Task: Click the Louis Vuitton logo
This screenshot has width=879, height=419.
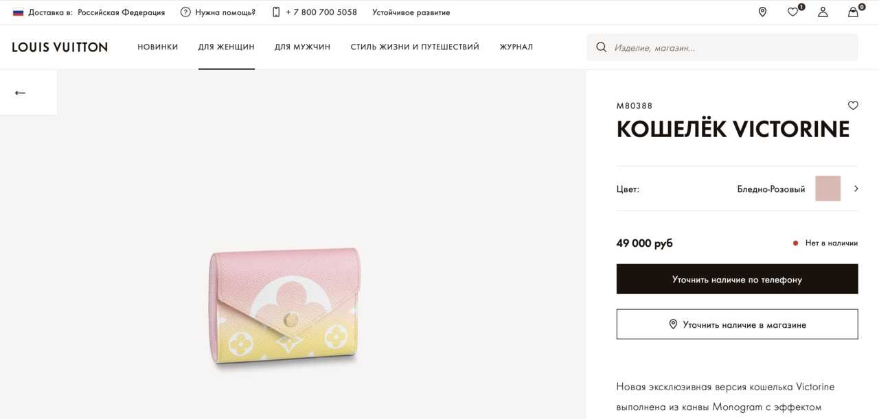Action: pos(60,47)
